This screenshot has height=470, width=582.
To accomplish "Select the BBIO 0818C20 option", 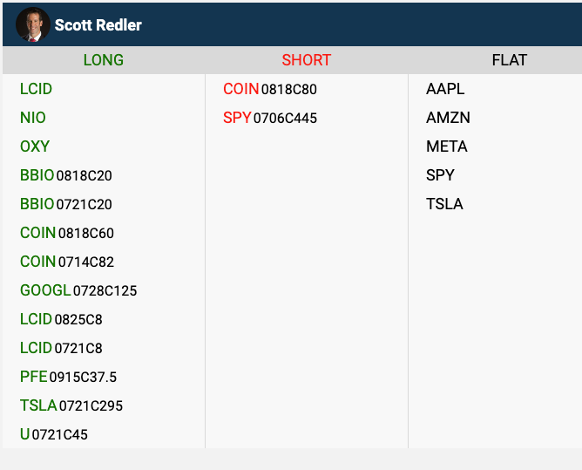I will coord(65,175).
